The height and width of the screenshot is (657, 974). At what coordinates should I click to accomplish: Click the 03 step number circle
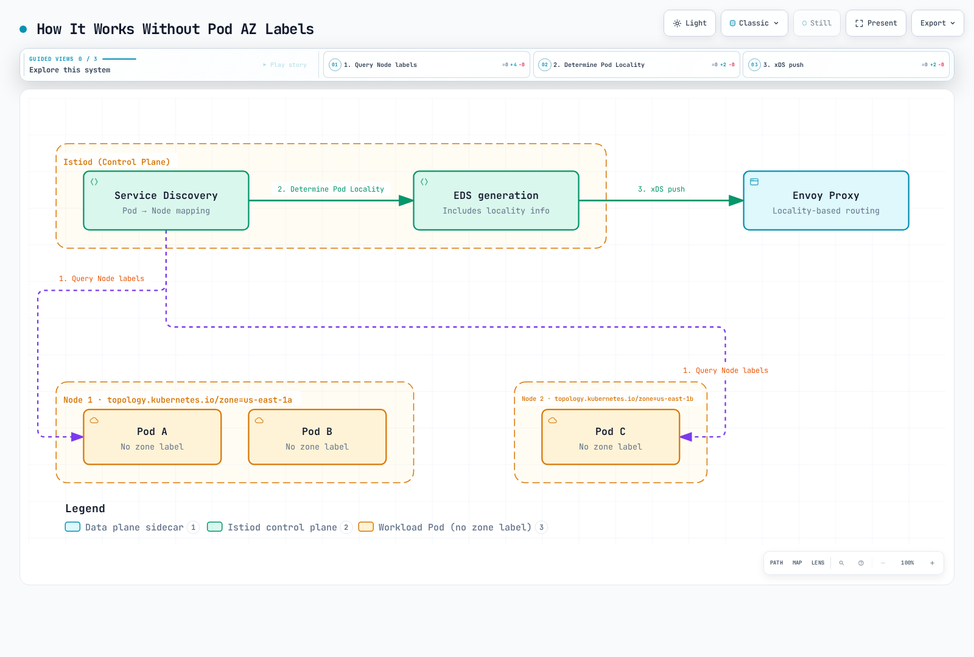pyautogui.click(x=754, y=64)
